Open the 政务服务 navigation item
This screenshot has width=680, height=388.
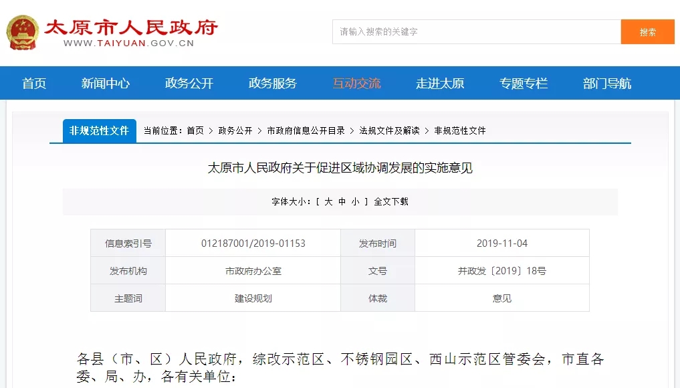point(273,84)
